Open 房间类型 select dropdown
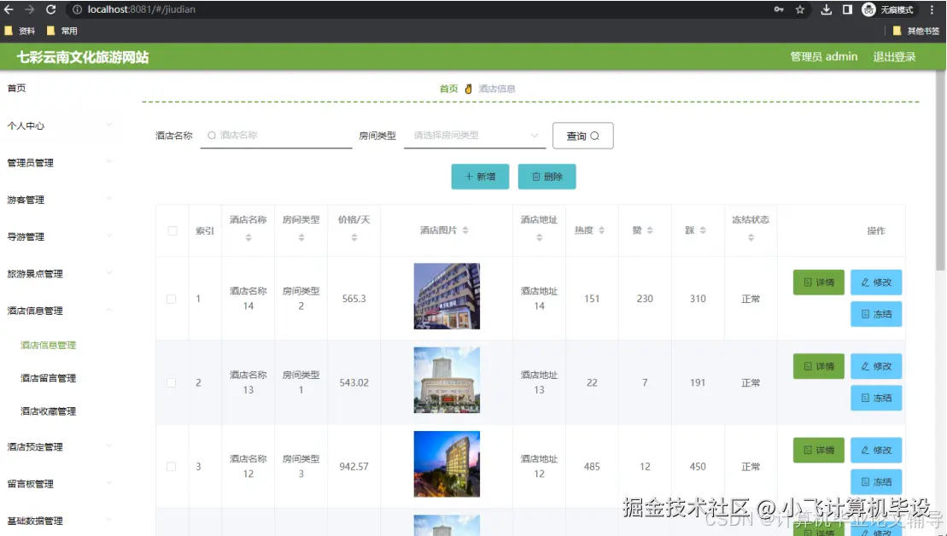 tap(475, 135)
